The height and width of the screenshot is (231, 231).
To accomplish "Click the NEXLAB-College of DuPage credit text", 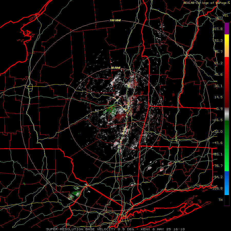I will tap(207, 3).
